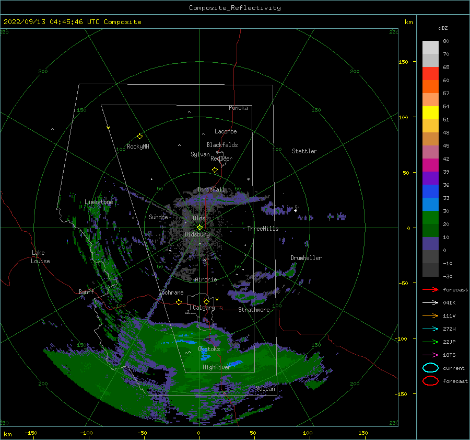
Task: Click the Ponoka city label
Action: point(238,108)
